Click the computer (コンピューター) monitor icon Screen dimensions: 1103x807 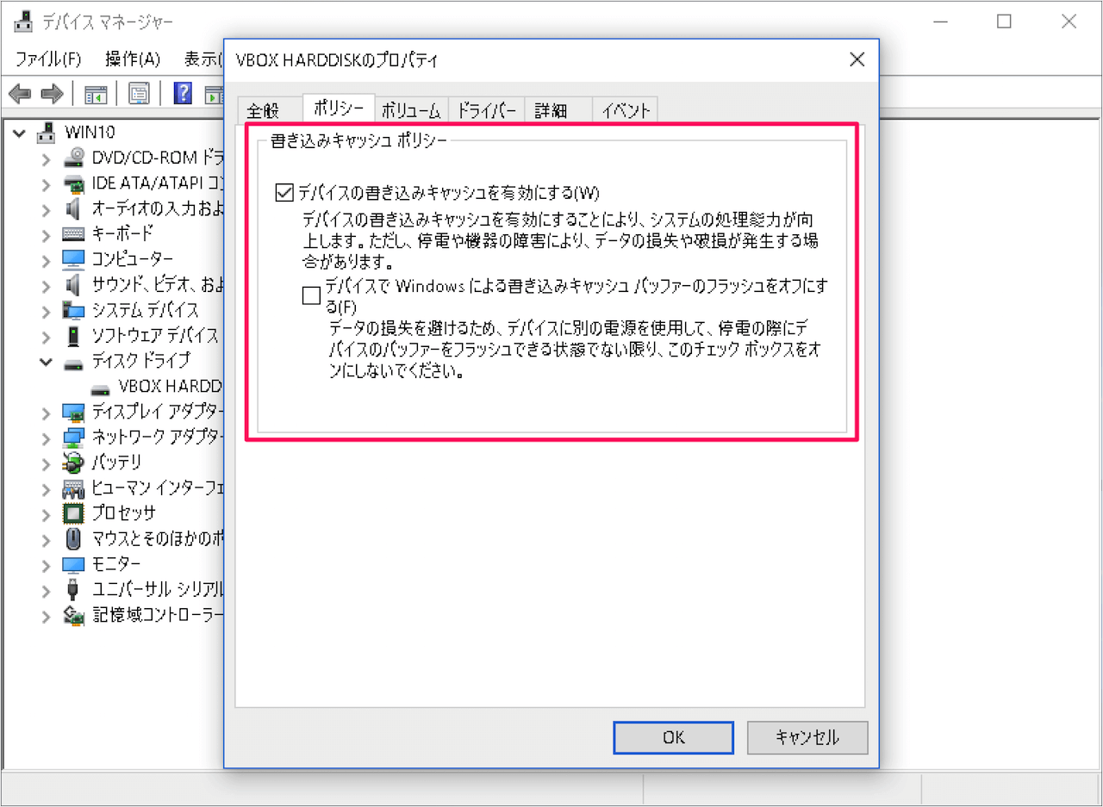click(x=74, y=259)
